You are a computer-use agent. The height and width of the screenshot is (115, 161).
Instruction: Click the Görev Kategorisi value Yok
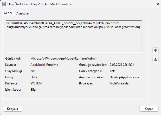[112, 71]
